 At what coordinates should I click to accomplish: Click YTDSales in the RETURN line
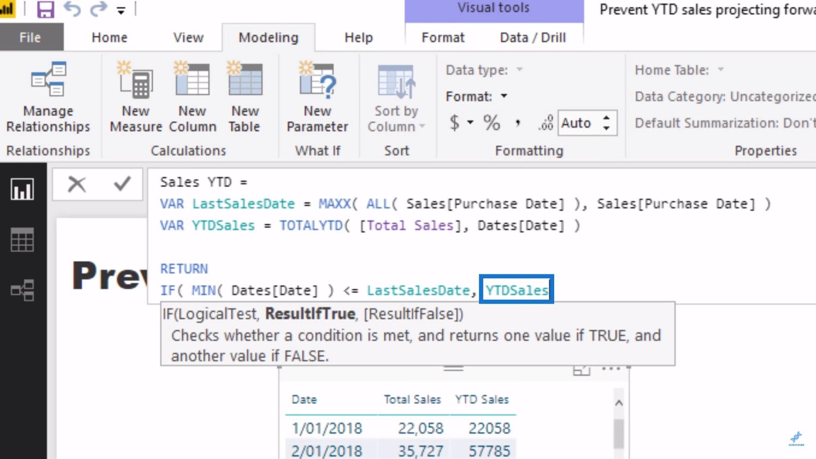pos(517,290)
